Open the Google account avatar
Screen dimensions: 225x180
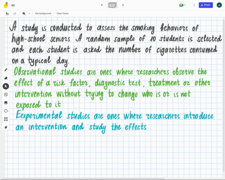[219, 5]
